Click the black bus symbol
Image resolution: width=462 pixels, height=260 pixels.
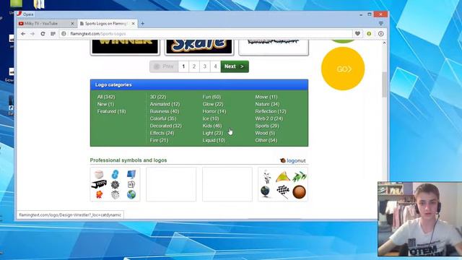[x=99, y=184]
